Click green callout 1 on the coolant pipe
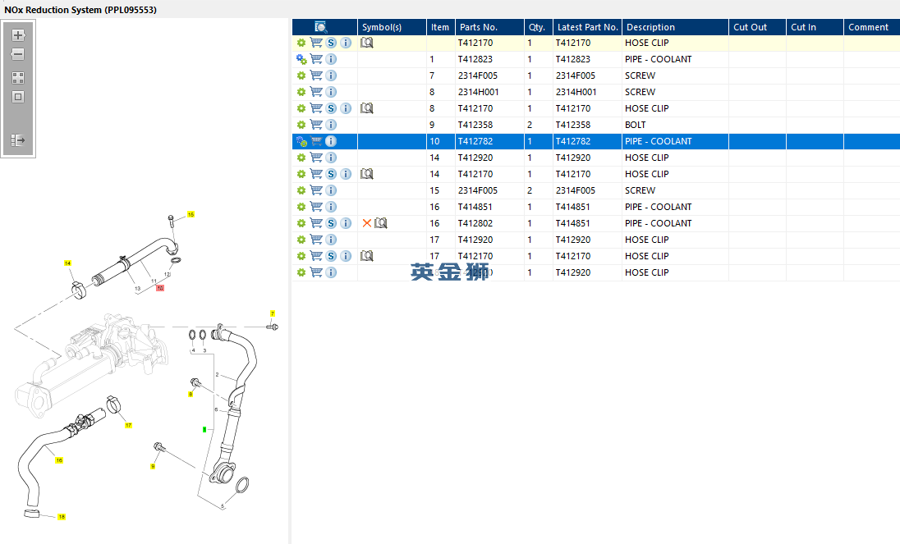This screenshot has height=544, width=900. 205,429
